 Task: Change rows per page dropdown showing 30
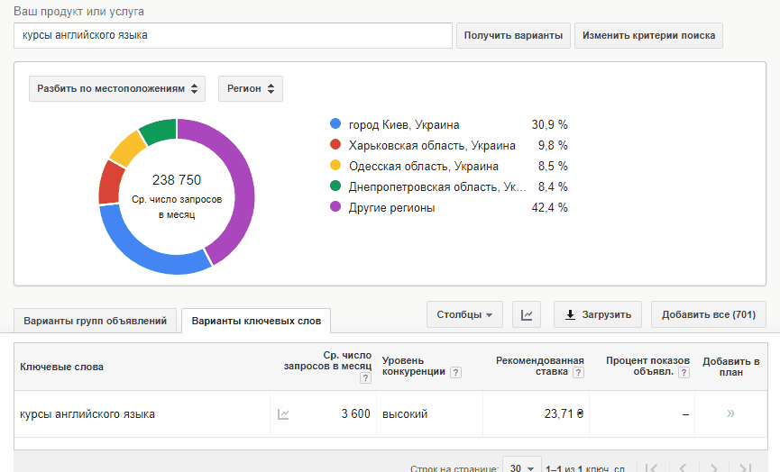click(522, 467)
